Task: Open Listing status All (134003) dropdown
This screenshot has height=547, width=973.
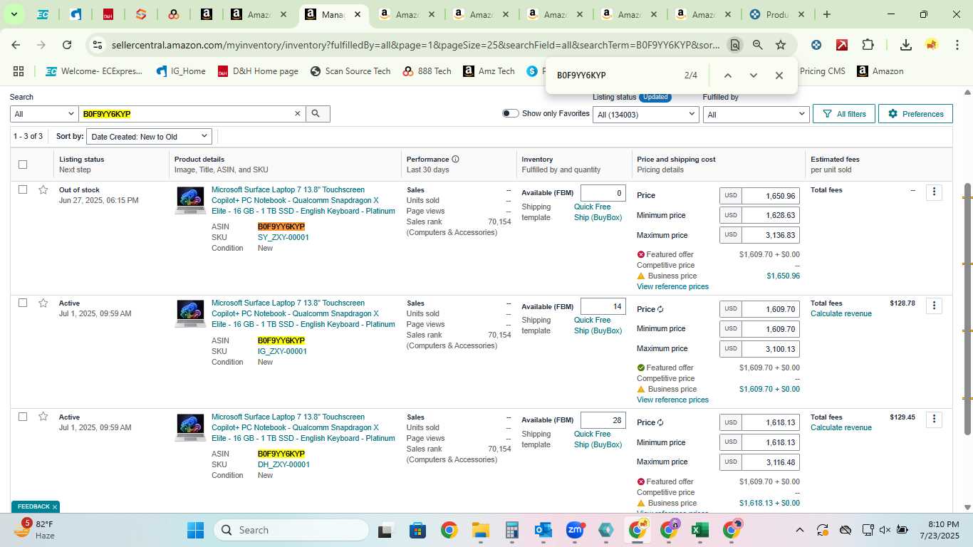Action: 646,114
